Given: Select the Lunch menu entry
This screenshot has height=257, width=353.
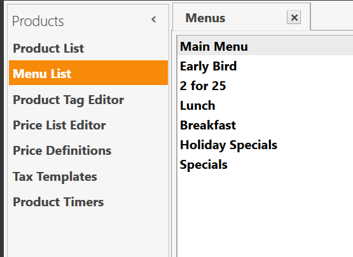Looking at the screenshot, I should [x=265, y=105].
